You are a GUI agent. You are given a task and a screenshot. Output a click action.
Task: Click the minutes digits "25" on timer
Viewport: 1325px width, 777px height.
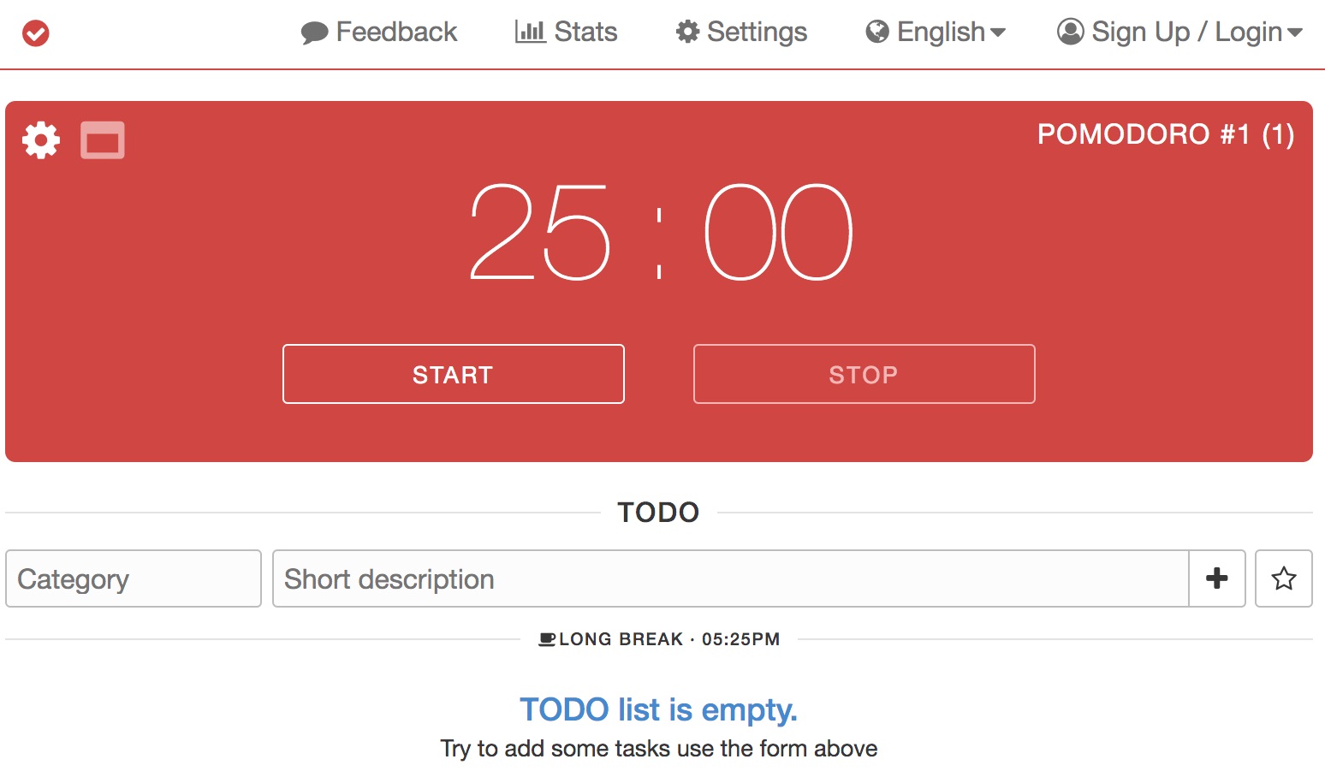[540, 233]
